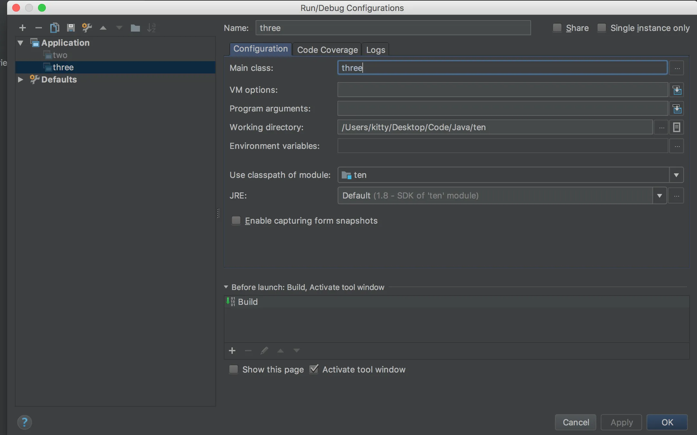The width and height of the screenshot is (697, 435).
Task: Open the edit defaults wrench icon
Action: tap(87, 28)
